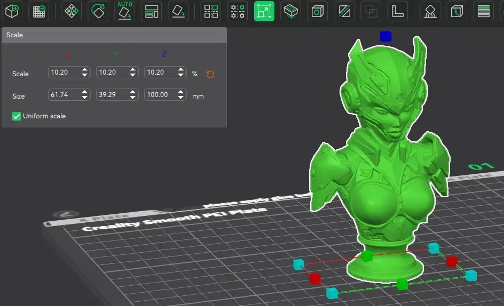
Task: Toggle the active green Scale tool
Action: coord(264,11)
